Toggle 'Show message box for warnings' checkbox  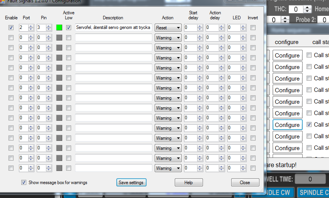click(24, 183)
